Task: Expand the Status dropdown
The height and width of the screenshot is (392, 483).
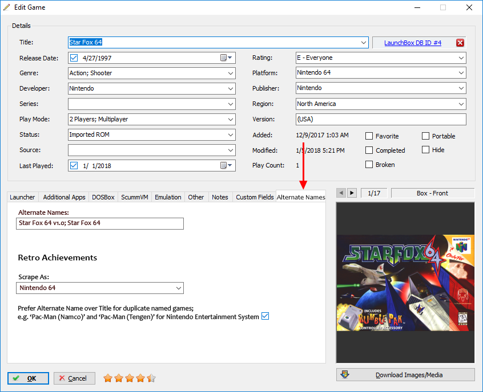Action: pyautogui.click(x=231, y=134)
